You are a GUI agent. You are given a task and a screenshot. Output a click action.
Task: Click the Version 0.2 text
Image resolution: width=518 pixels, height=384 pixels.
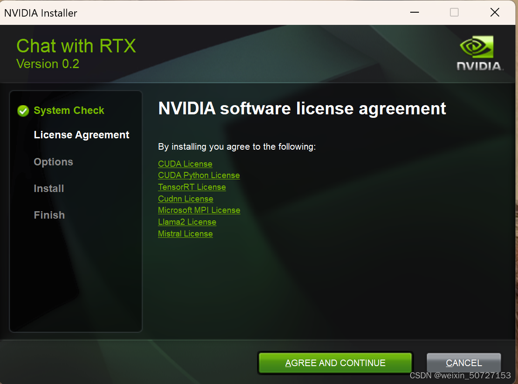(x=48, y=64)
